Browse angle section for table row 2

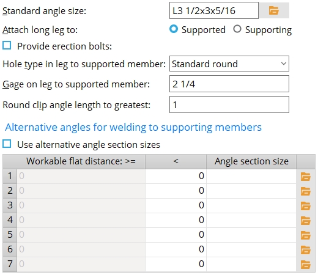click(305, 191)
